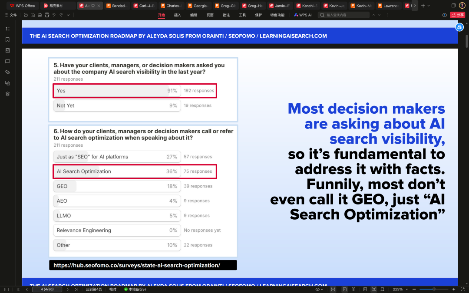Viewport: 469px width, 293px height.
Task: Click the save icon in quick toolbar
Action: coord(33,15)
